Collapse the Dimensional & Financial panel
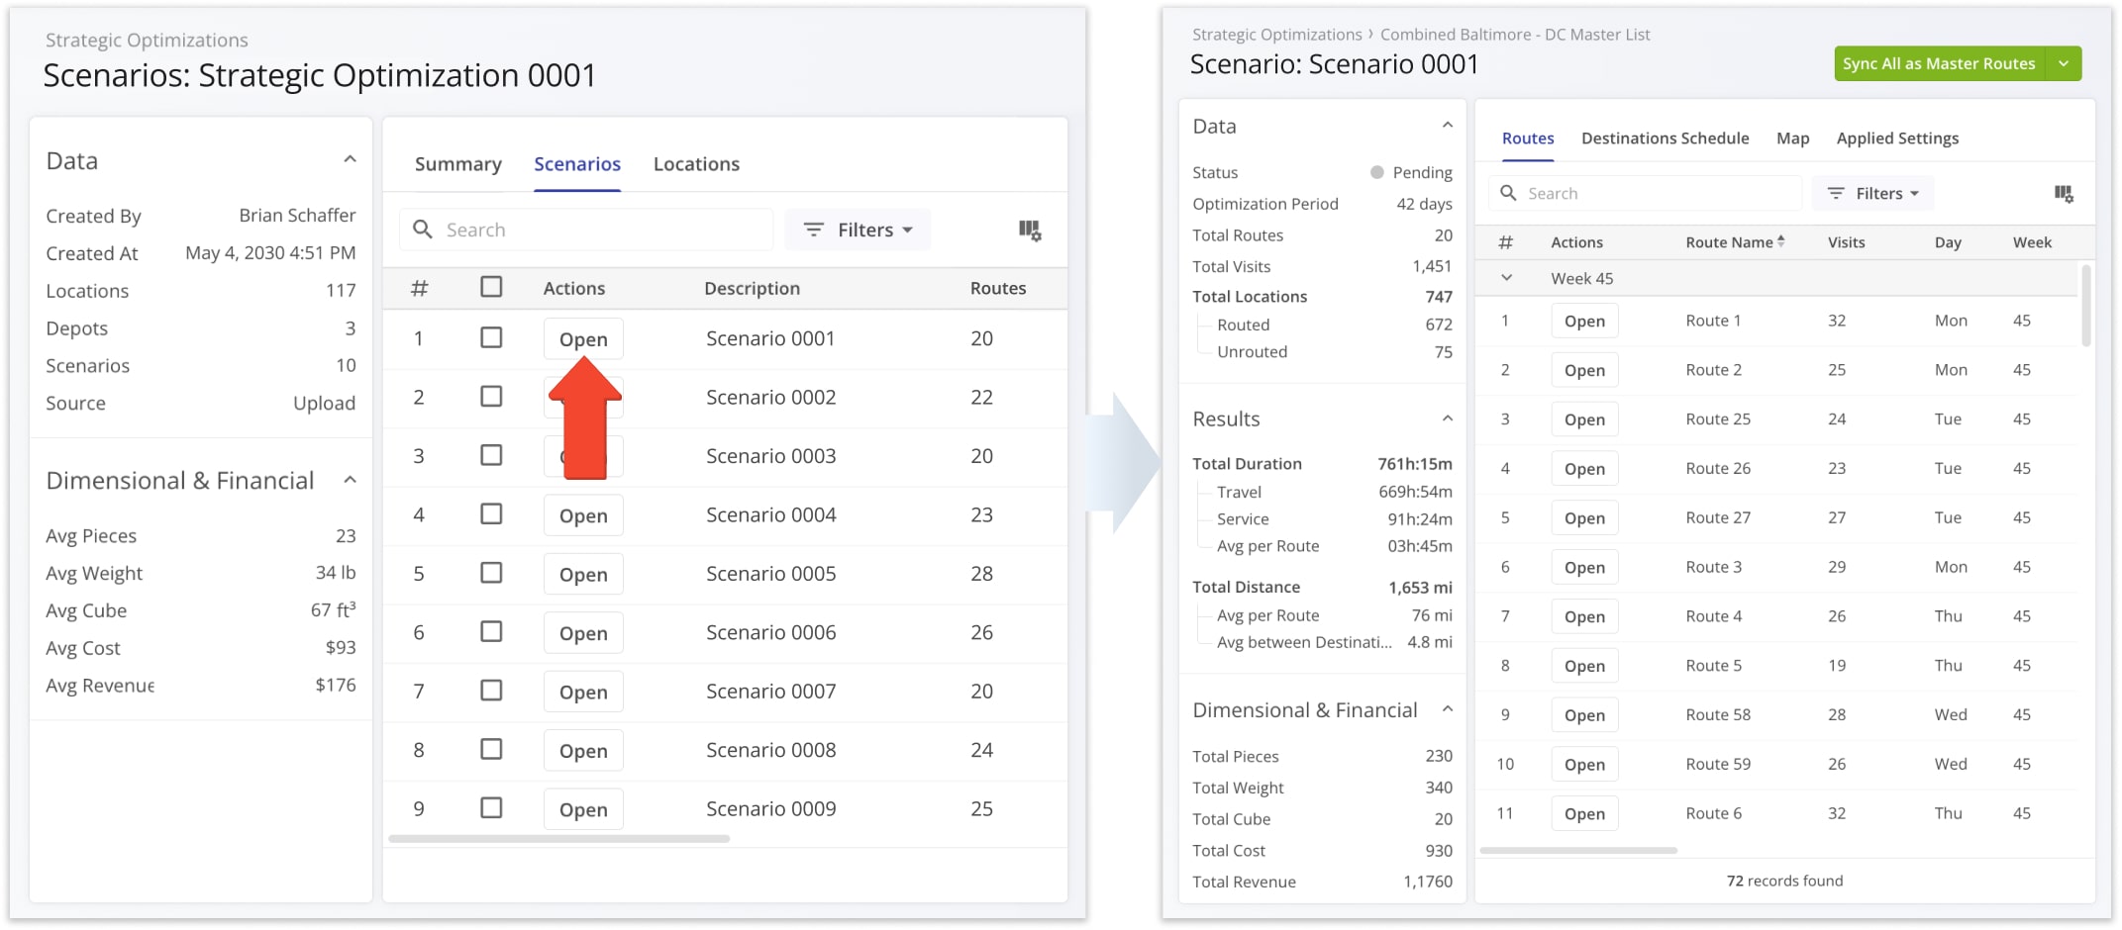 click(x=349, y=480)
